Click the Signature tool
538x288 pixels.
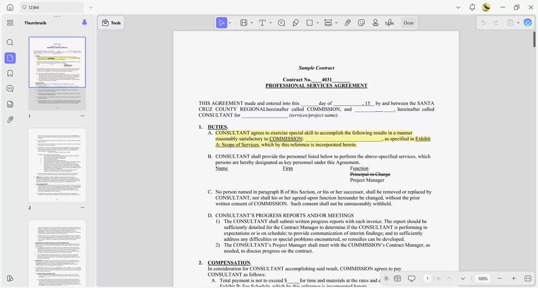click(x=389, y=22)
